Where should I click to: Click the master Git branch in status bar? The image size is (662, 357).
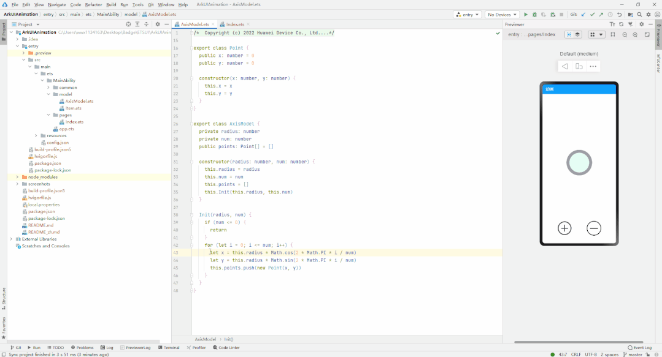[633, 355]
